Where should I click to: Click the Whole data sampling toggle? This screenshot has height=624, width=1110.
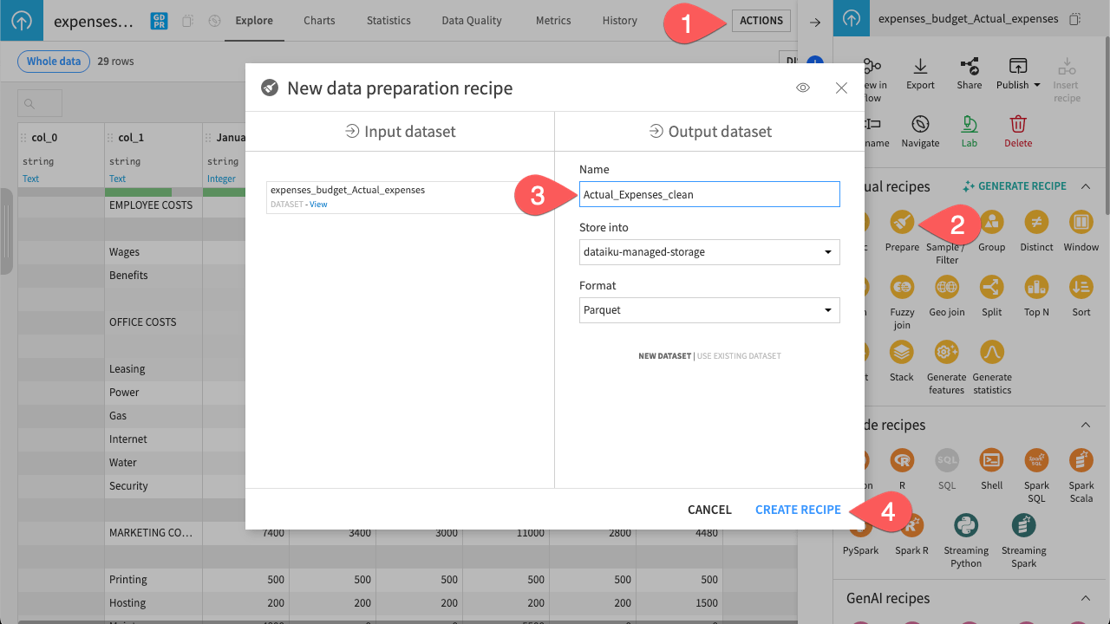(x=53, y=61)
